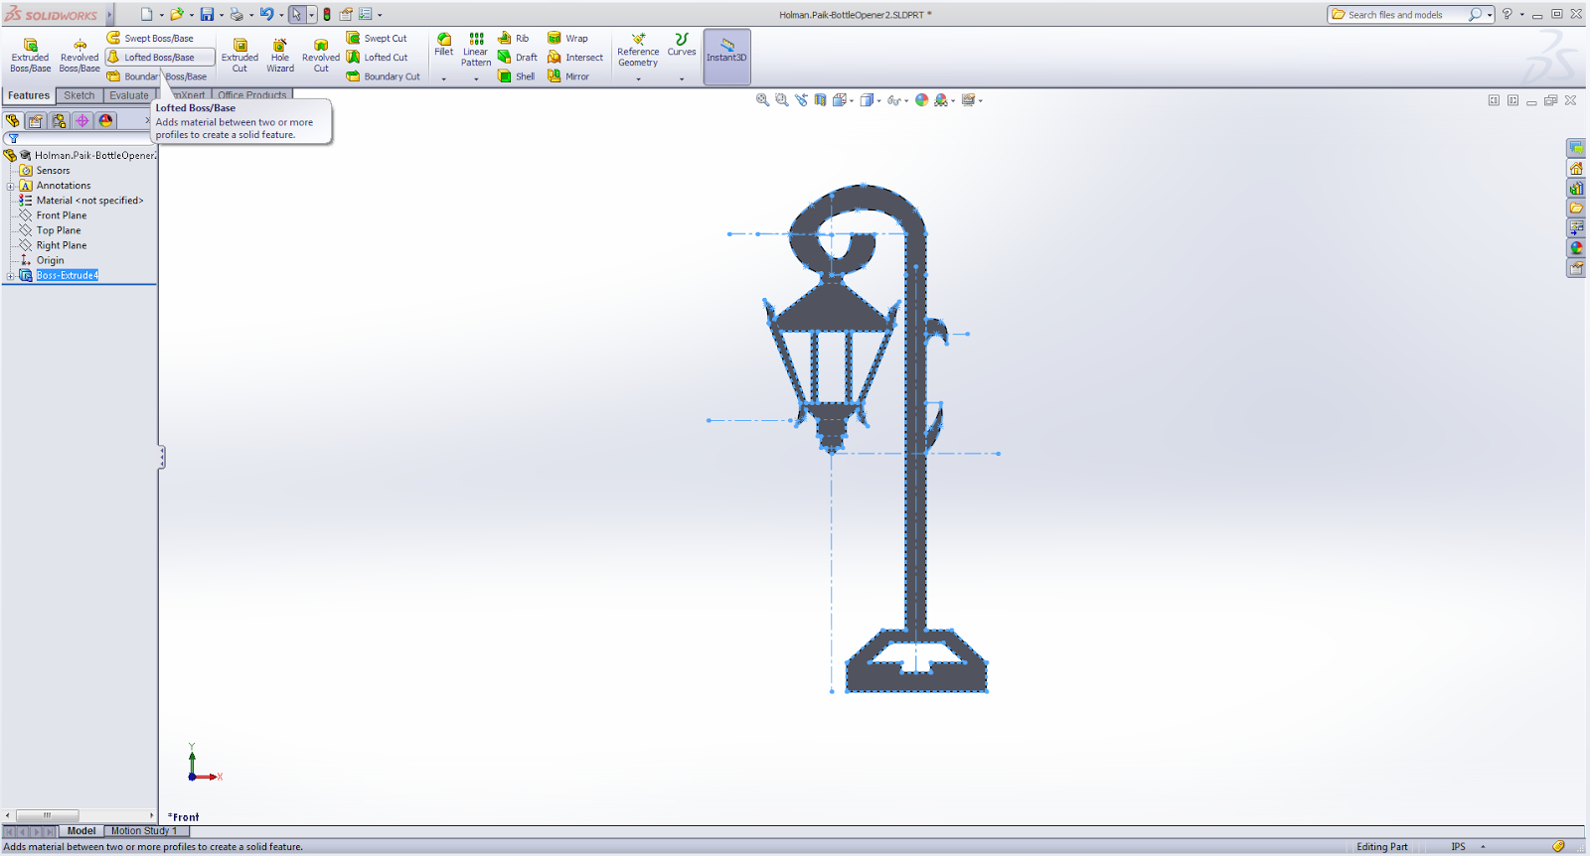Click the New document button
Screen dimensions: 1590x856
click(147, 14)
